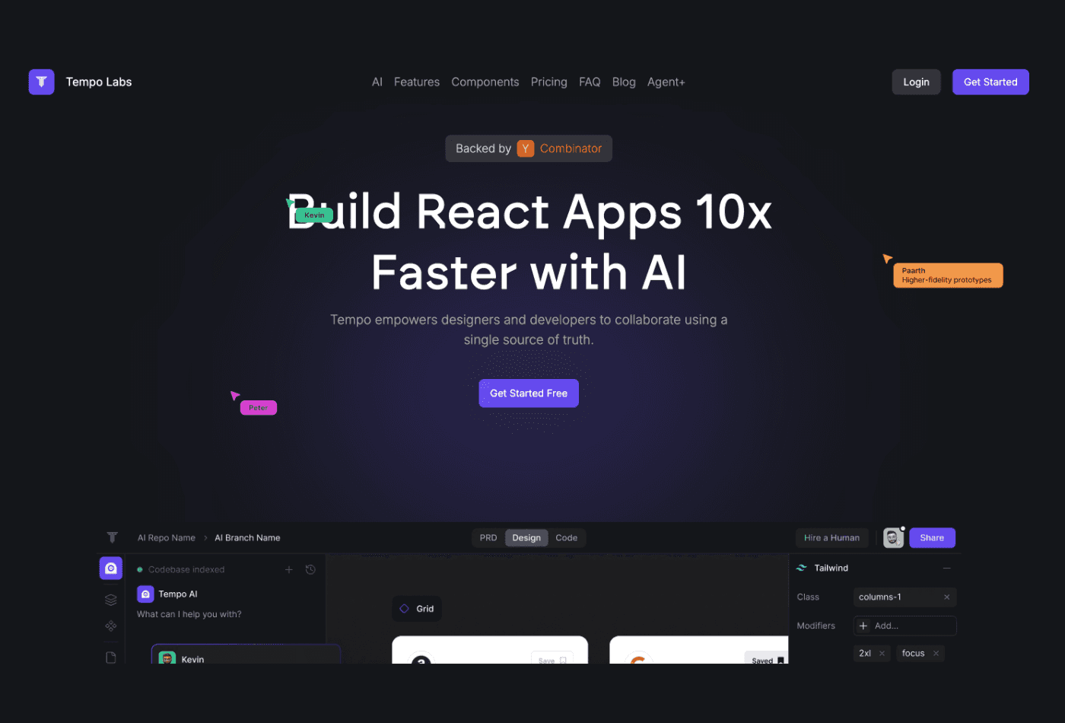Image resolution: width=1065 pixels, height=723 pixels.
Task: Remove the columns-1 class
Action: pyautogui.click(x=947, y=597)
